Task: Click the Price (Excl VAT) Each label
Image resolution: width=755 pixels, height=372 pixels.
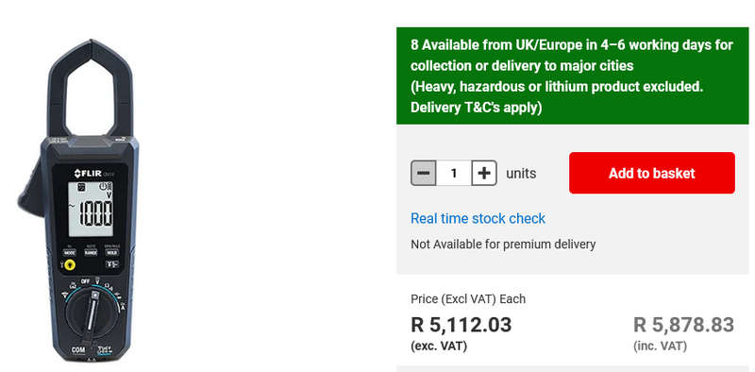Action: click(468, 299)
